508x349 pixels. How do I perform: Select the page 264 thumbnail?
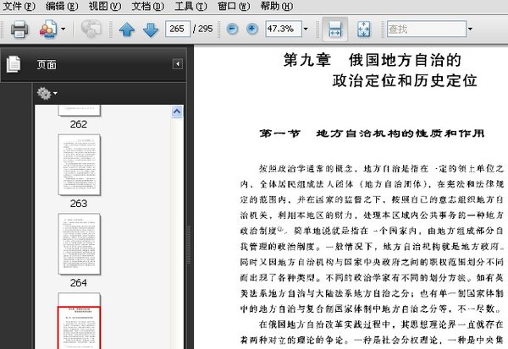pos(80,244)
